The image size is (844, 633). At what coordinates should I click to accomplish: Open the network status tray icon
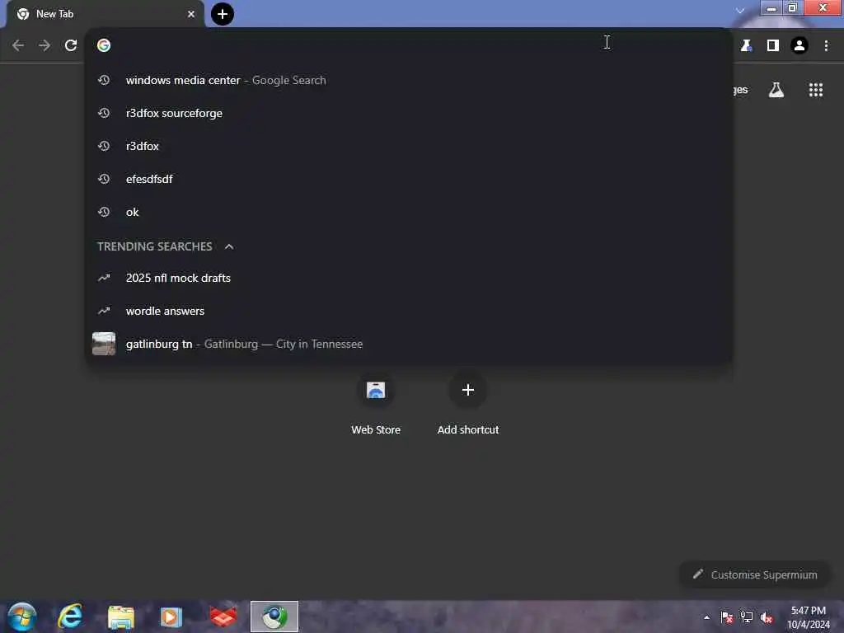(747, 617)
